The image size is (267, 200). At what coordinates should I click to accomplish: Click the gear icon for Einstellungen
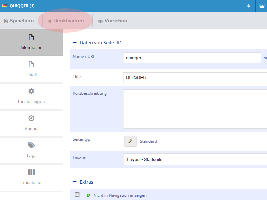(x=31, y=91)
